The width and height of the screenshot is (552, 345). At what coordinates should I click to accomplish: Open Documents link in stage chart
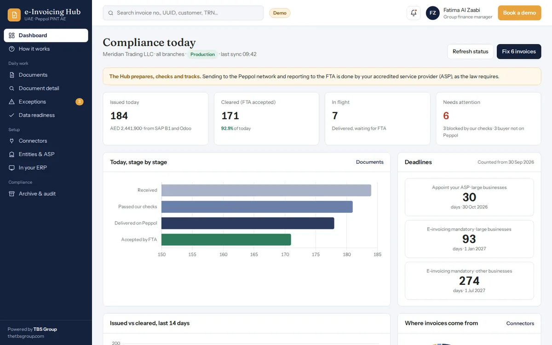click(369, 162)
